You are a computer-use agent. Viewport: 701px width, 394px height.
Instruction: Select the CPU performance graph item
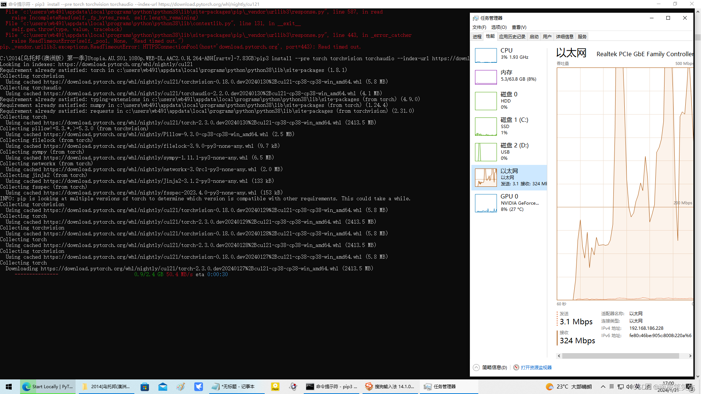pyautogui.click(x=509, y=55)
